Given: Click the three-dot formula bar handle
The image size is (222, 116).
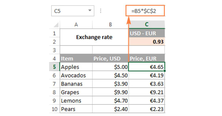Looking at the screenshot, I should click(x=101, y=11).
